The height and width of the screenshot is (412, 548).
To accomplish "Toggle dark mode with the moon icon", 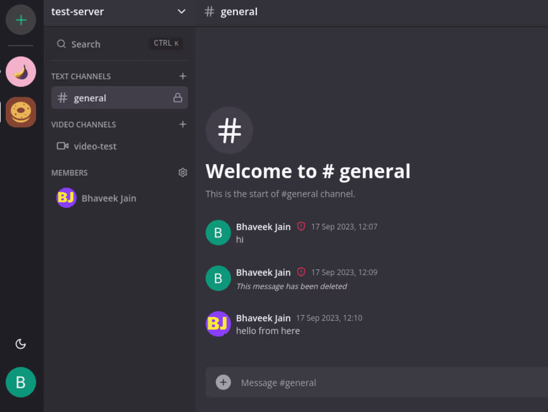I will [20, 344].
